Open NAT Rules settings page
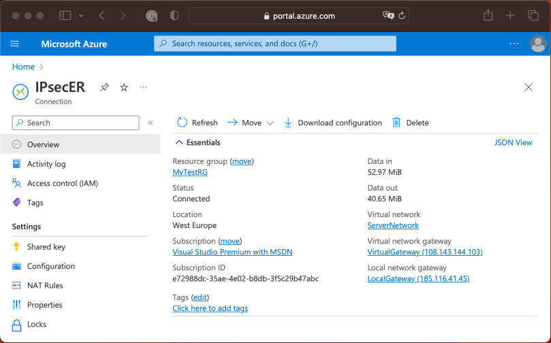551x343 pixels. pos(45,286)
